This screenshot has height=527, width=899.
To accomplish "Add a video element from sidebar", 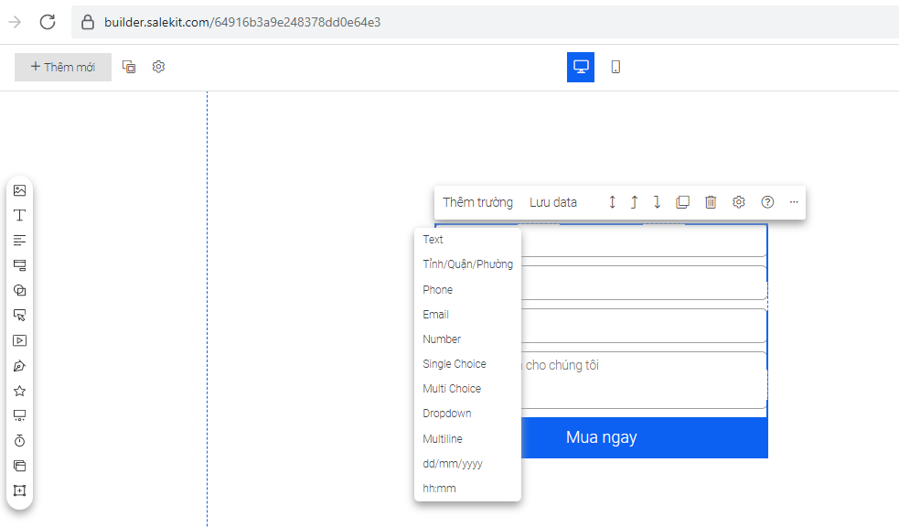I will (19, 340).
